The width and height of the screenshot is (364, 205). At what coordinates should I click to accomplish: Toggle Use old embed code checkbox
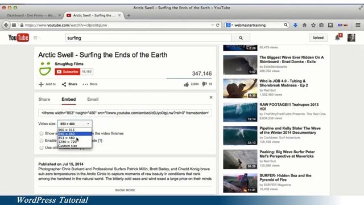point(42,147)
